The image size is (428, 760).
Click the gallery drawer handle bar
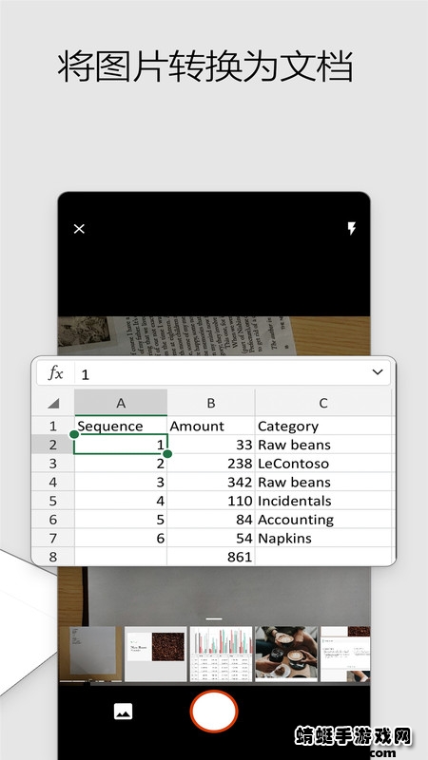tap(214, 619)
